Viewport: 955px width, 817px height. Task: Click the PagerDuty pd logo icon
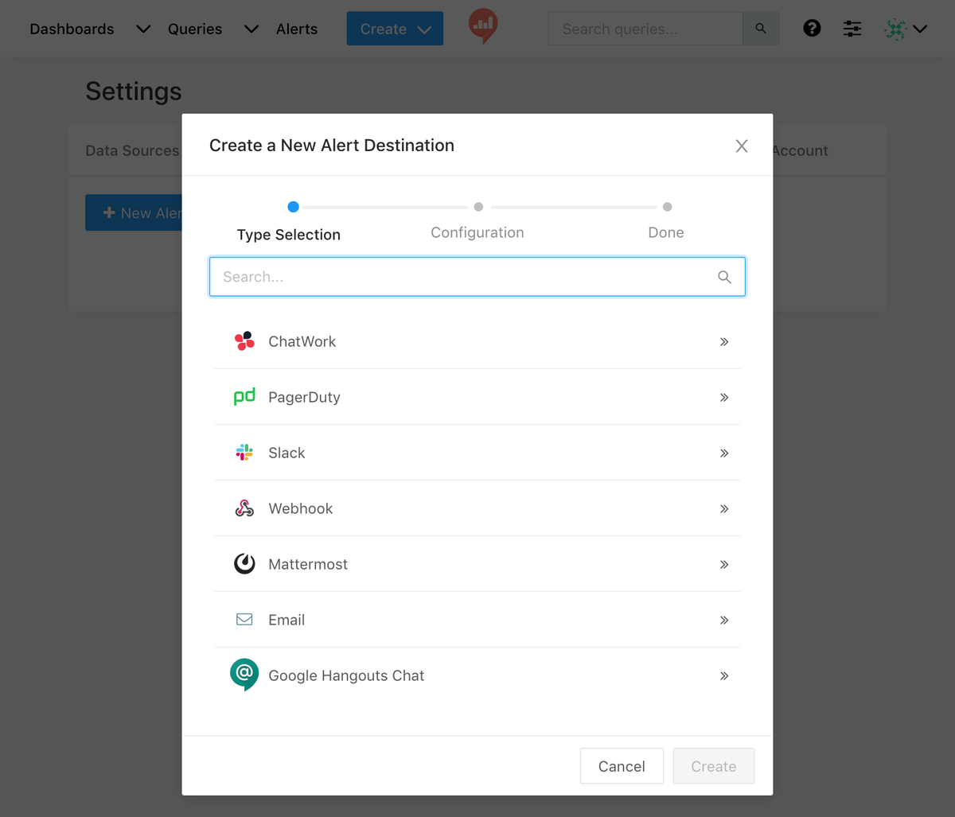[x=244, y=397]
